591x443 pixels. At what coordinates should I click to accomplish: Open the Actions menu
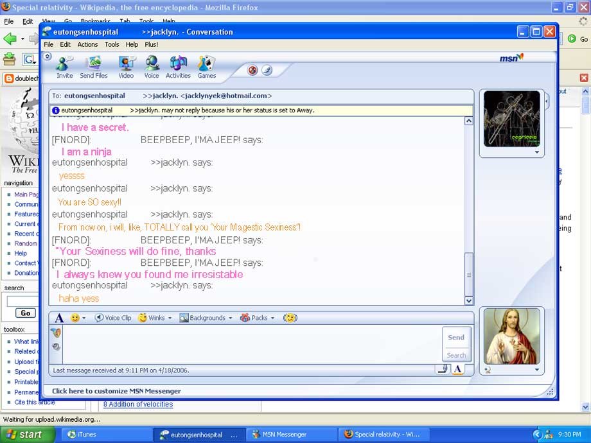(x=87, y=44)
